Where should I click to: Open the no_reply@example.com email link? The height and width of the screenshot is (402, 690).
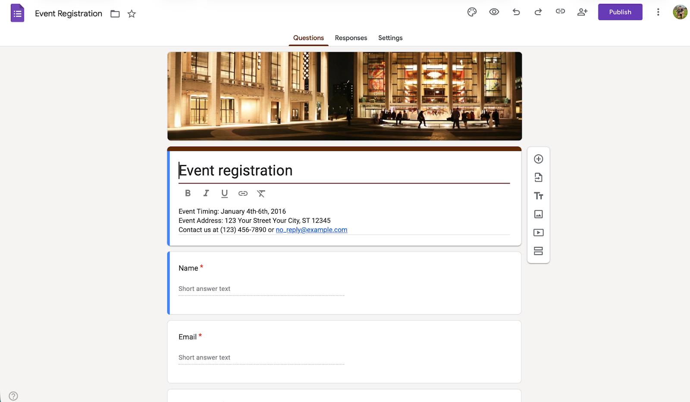311,230
